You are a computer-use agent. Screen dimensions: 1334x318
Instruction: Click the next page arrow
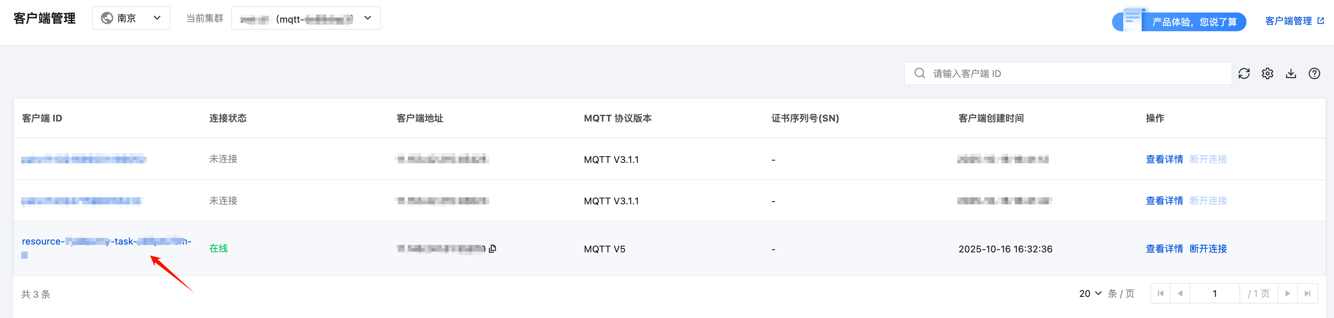point(1288,294)
